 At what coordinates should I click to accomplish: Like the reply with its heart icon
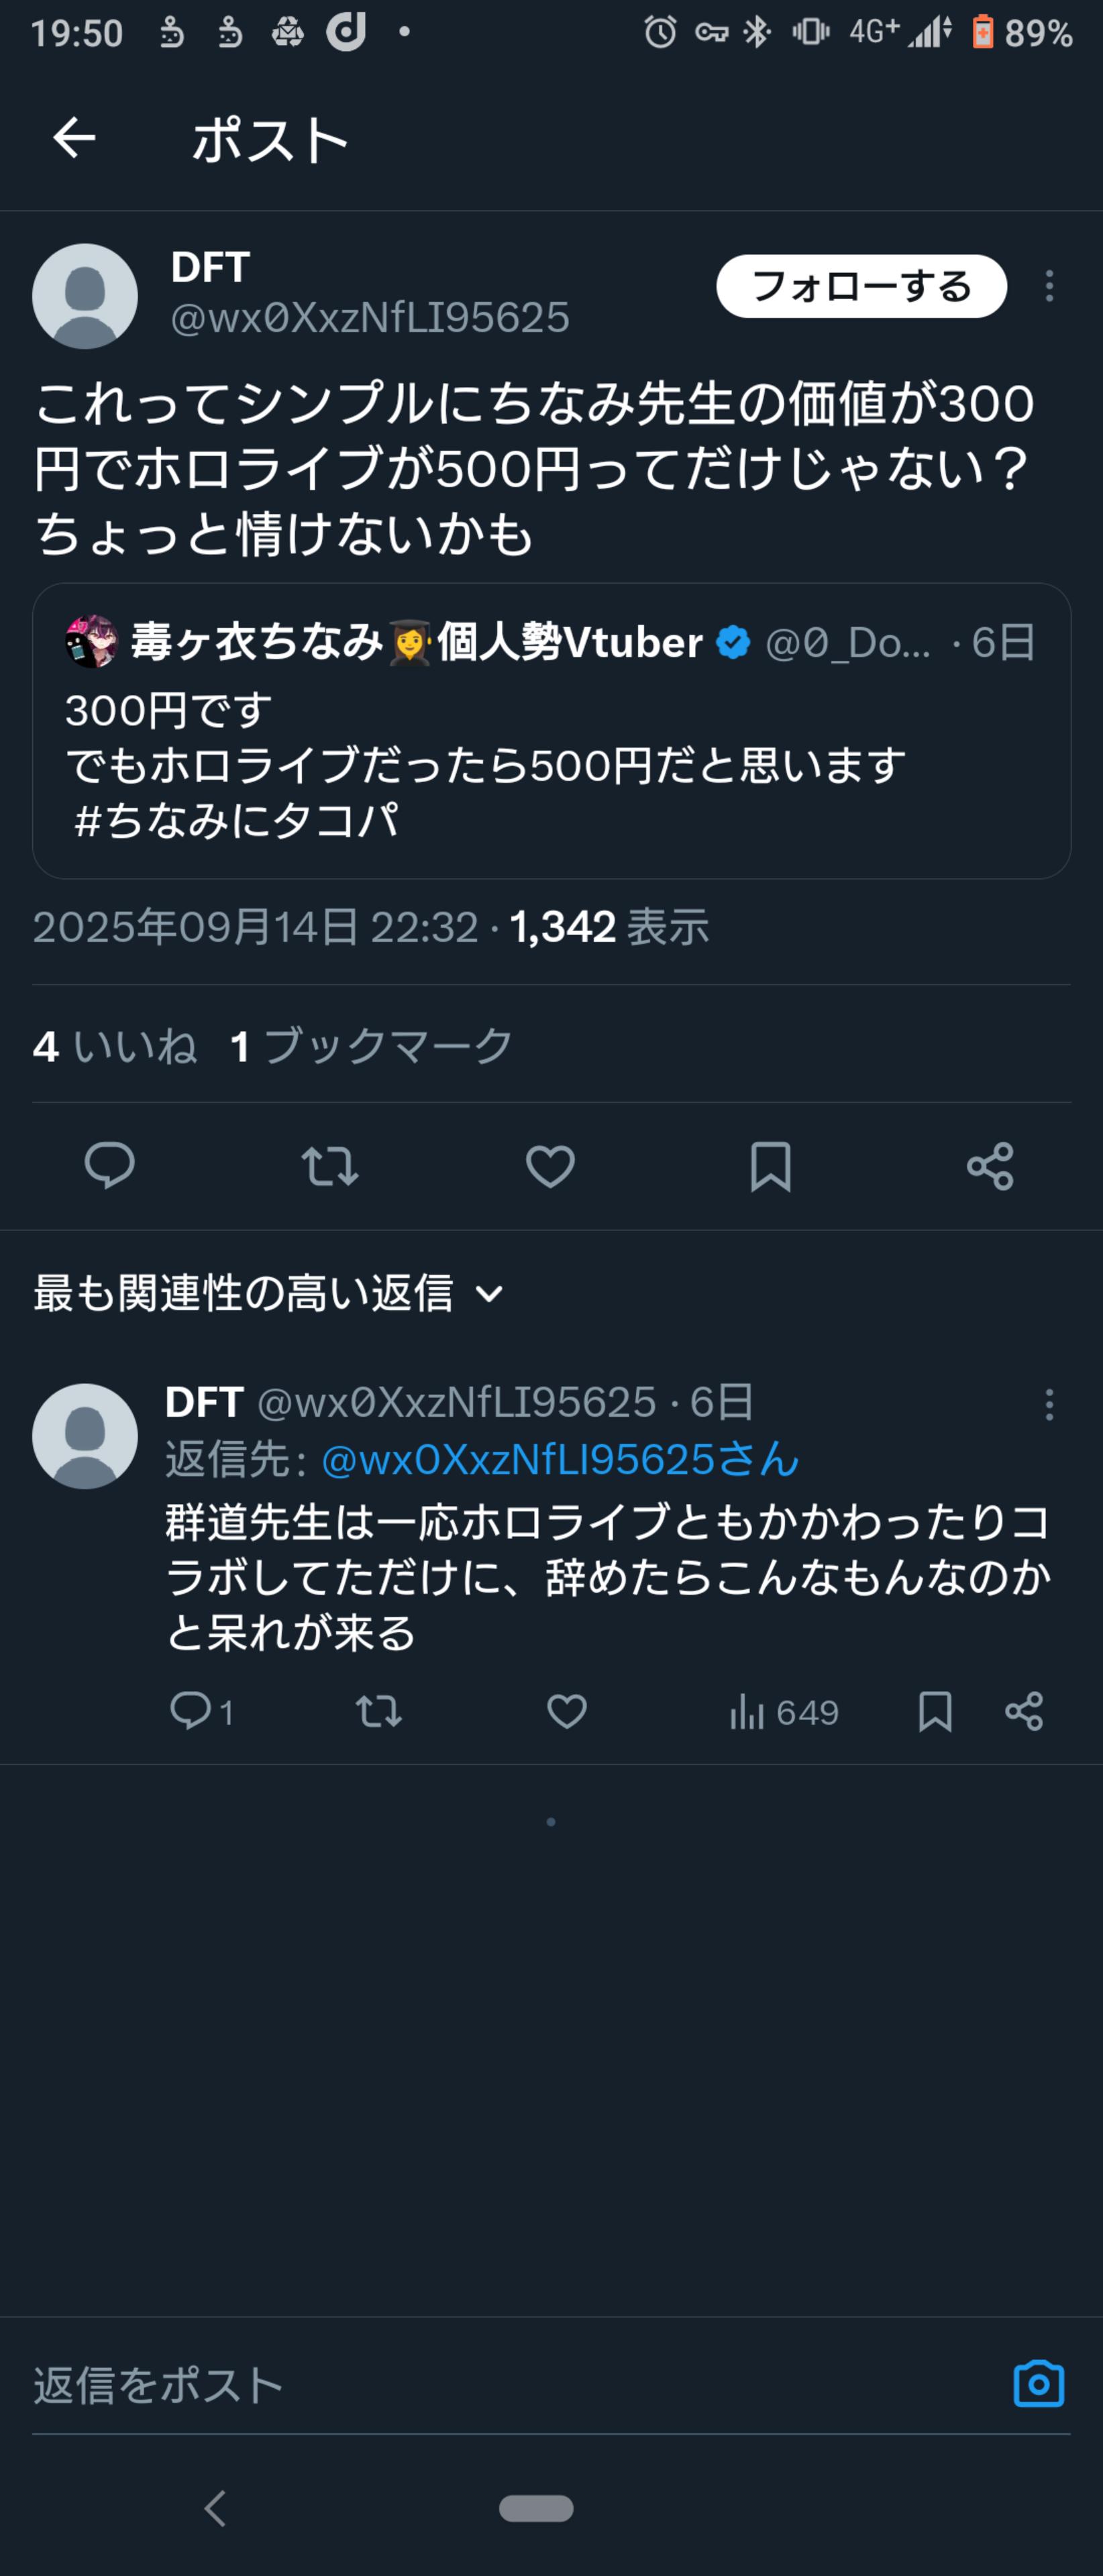[567, 1711]
